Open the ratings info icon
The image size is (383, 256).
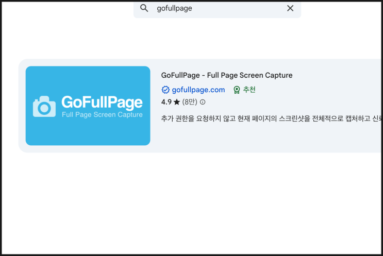click(203, 102)
